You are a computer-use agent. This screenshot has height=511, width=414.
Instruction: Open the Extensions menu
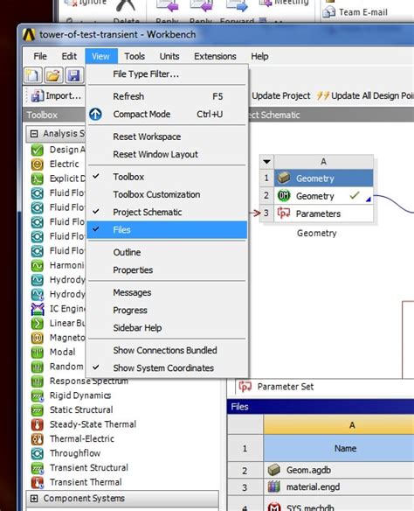point(215,56)
